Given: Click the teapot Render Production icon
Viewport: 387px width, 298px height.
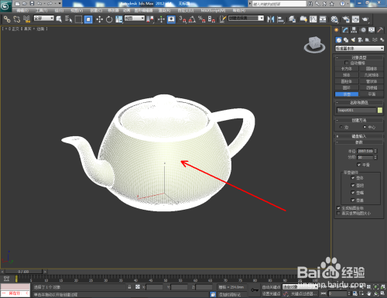Looking at the screenshot, I should pos(365,19).
